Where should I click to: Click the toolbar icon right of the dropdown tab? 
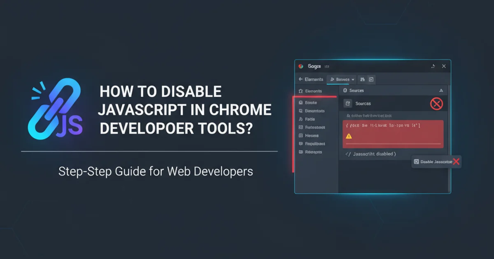coord(362,79)
